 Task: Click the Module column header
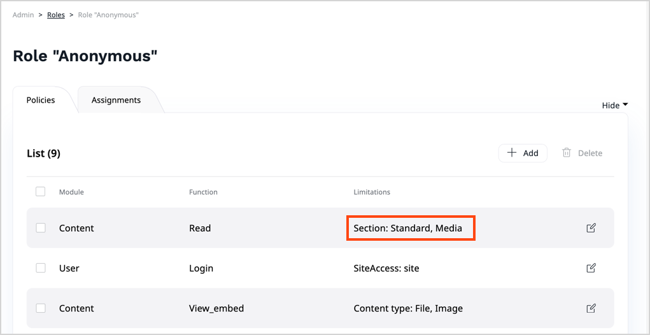[71, 192]
